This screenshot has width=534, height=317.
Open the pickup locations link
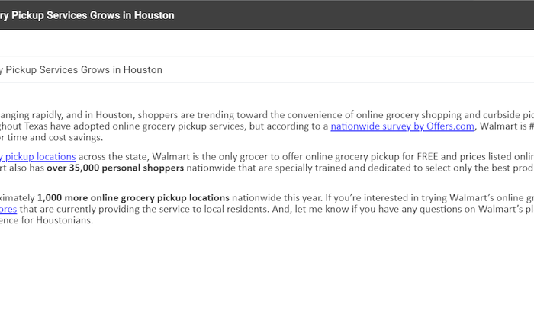[x=38, y=156]
